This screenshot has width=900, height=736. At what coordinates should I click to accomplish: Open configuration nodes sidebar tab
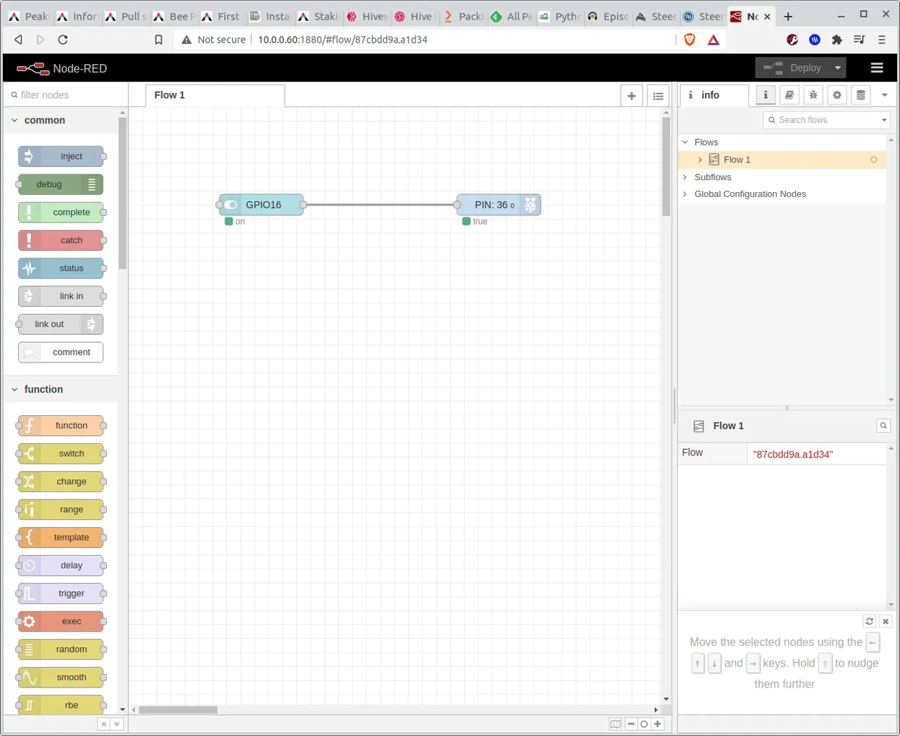[x=837, y=95]
